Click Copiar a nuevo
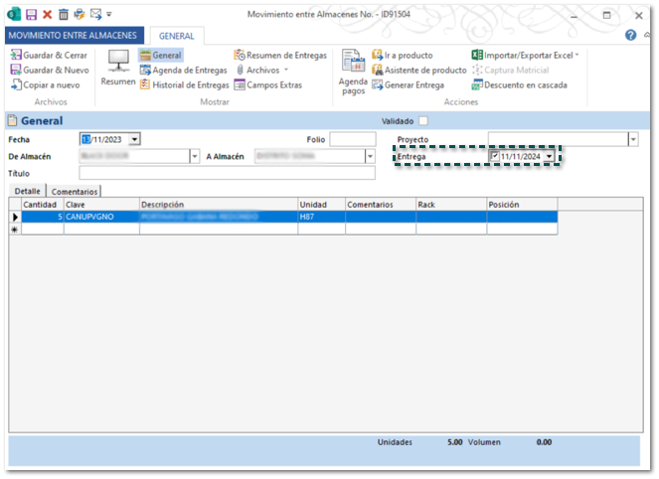Screen dimensions: 659x479 (x=46, y=84)
